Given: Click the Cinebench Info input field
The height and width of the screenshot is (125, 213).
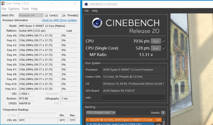Looking at the screenshot, I should tap(133, 98).
